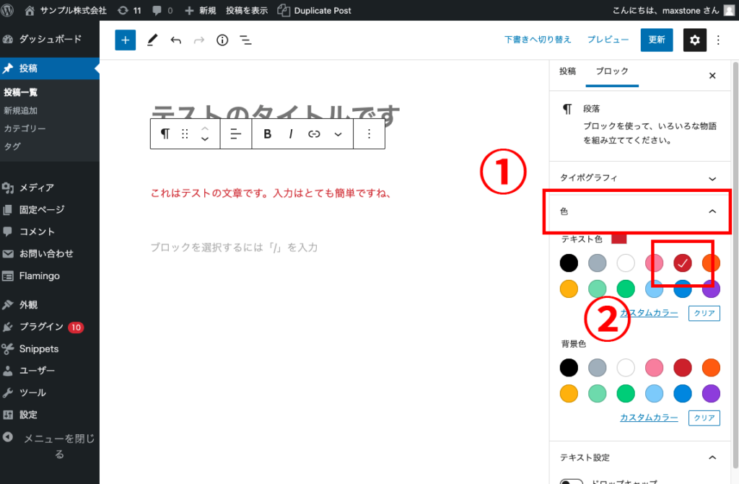This screenshot has width=739, height=484.
Task: Open more formatting options dropdown in block toolbar
Action: (x=336, y=133)
